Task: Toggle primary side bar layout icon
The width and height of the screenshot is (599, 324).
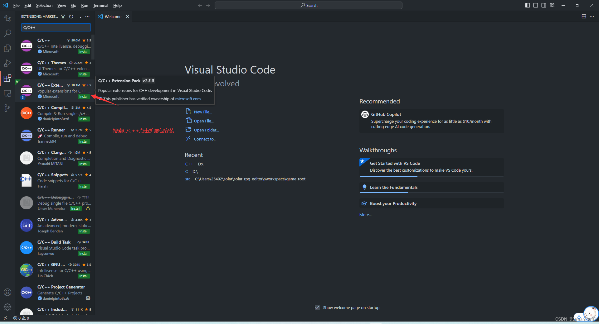Action: 528,5
